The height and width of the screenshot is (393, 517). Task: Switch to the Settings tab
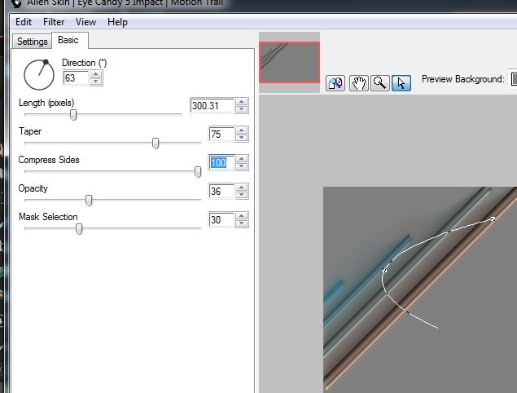pyautogui.click(x=33, y=41)
